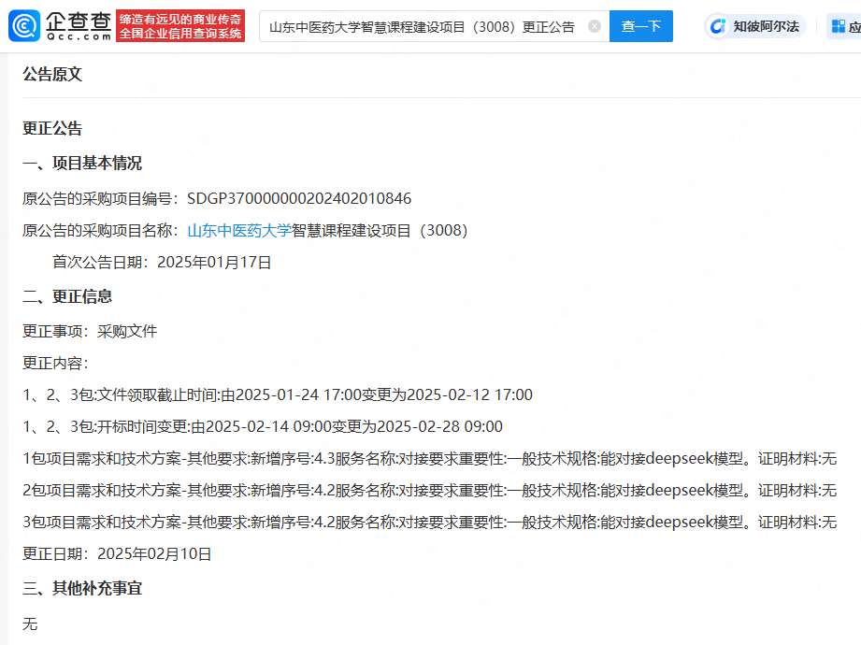Click inside the search input field

point(421,26)
